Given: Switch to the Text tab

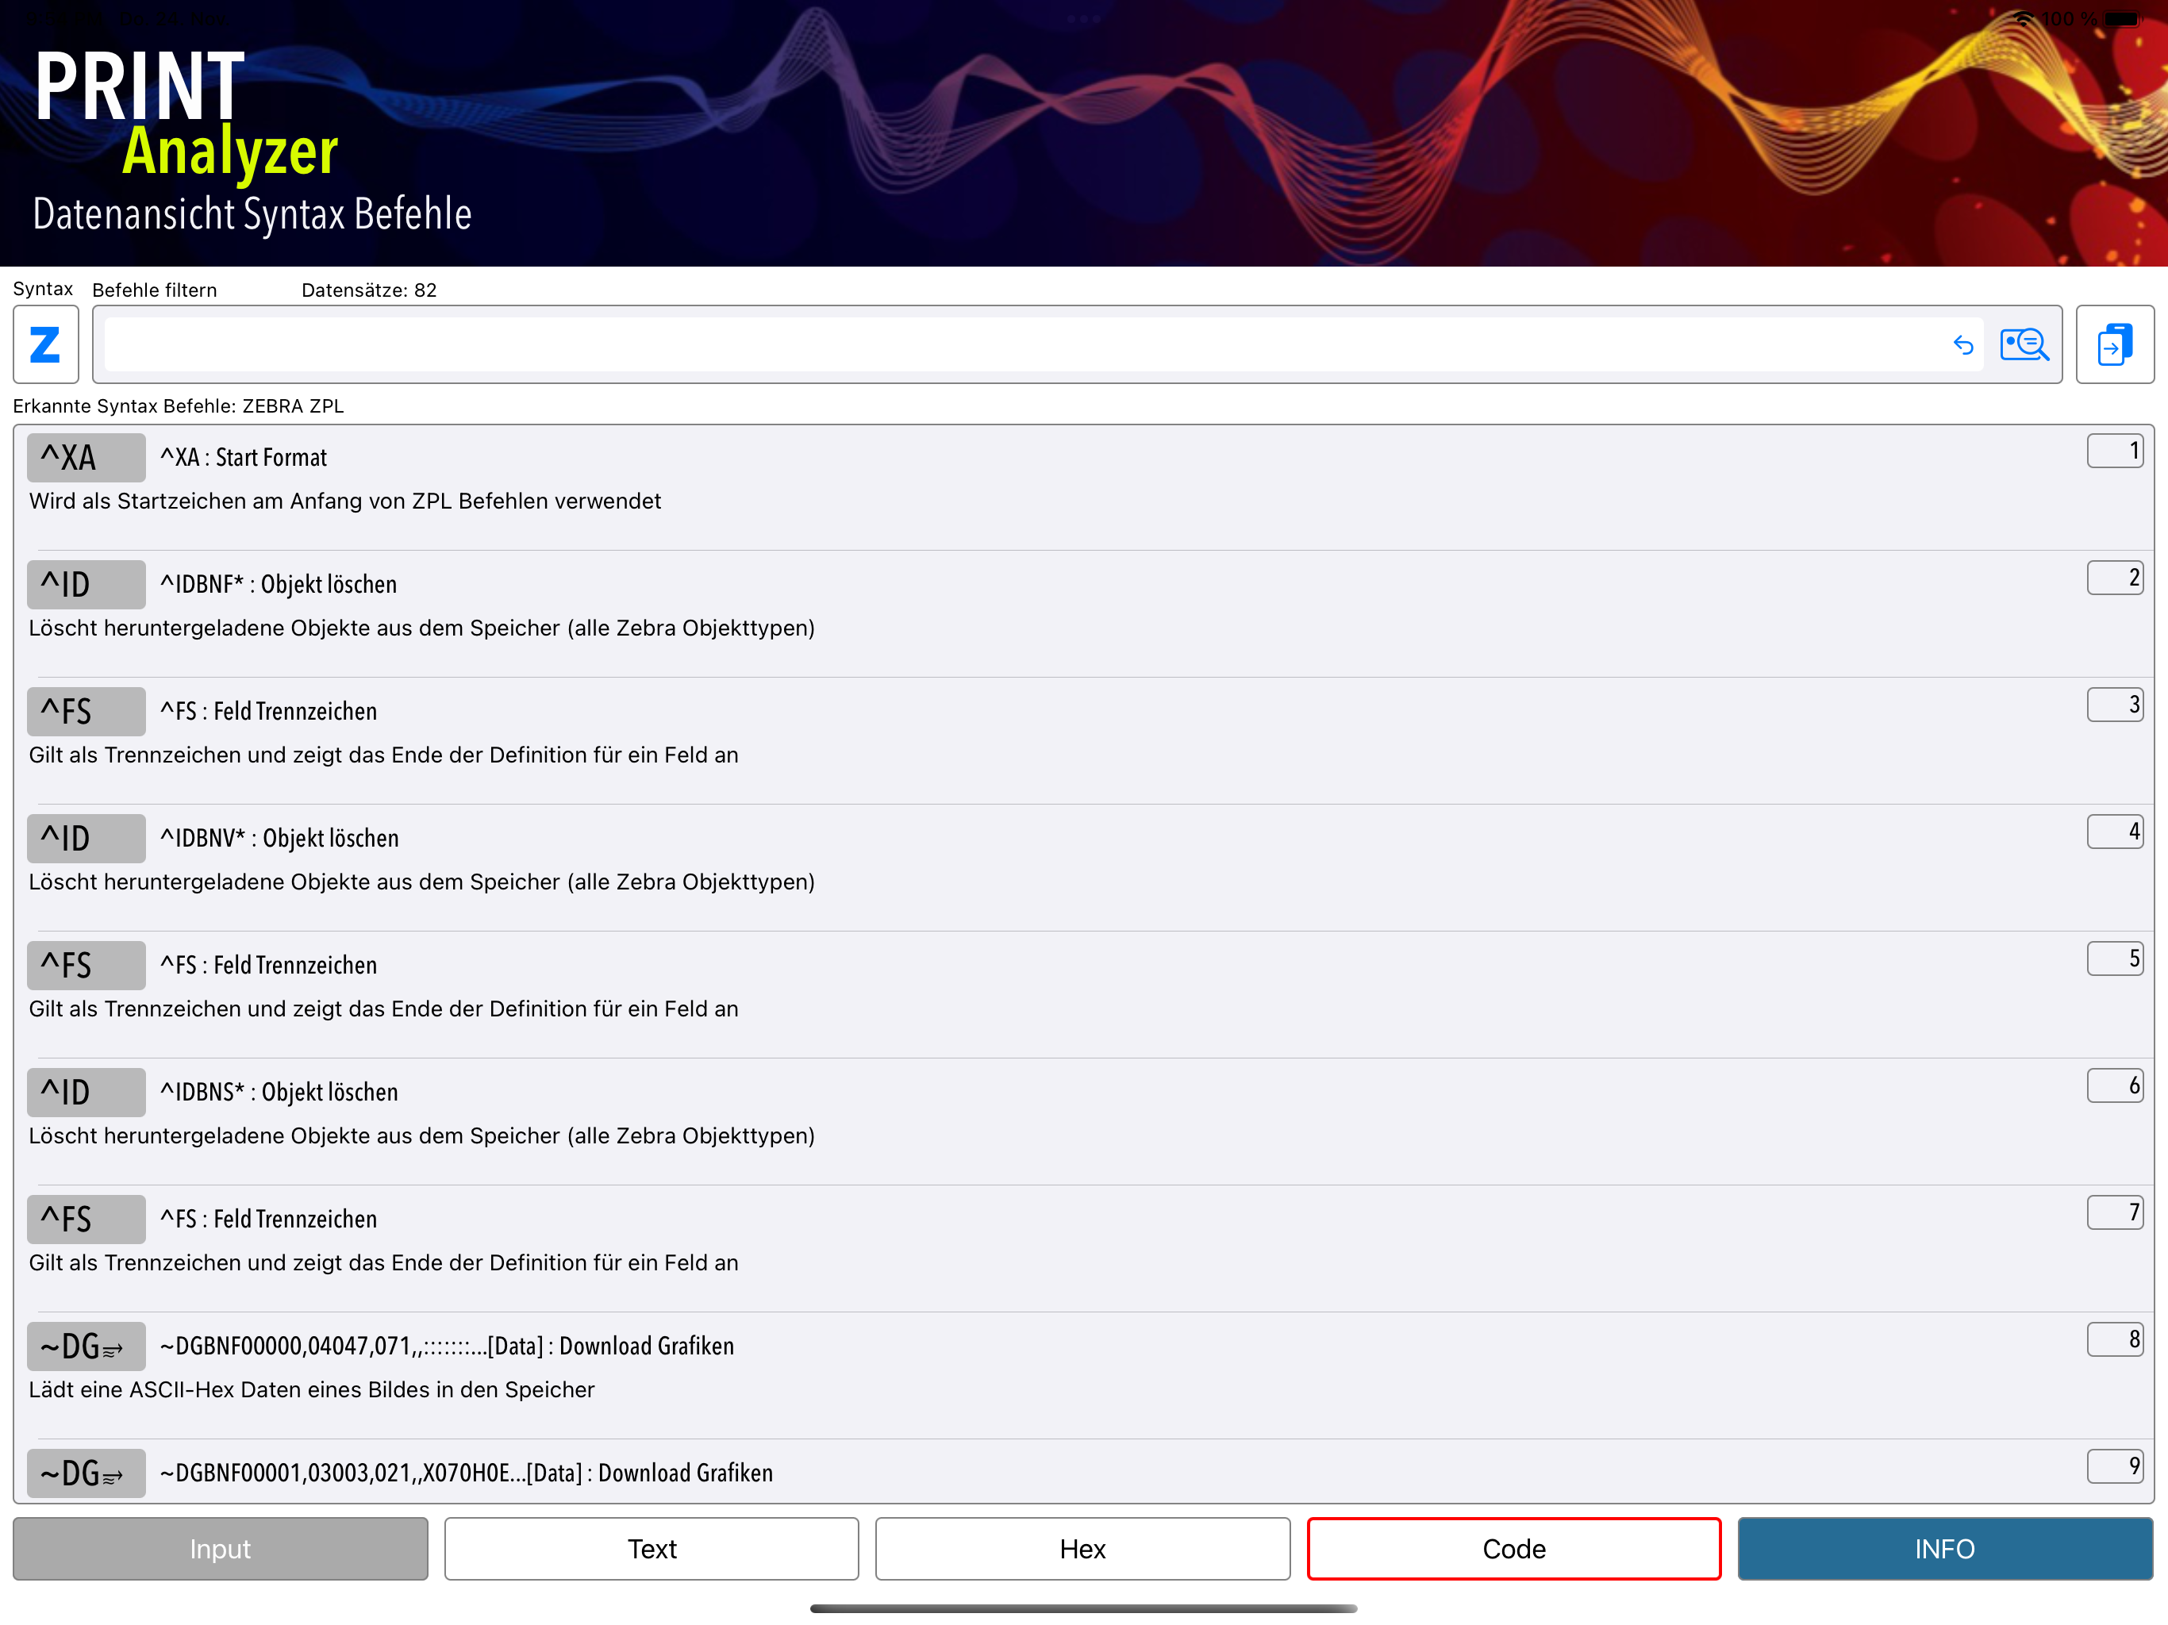Looking at the screenshot, I should pos(651,1549).
